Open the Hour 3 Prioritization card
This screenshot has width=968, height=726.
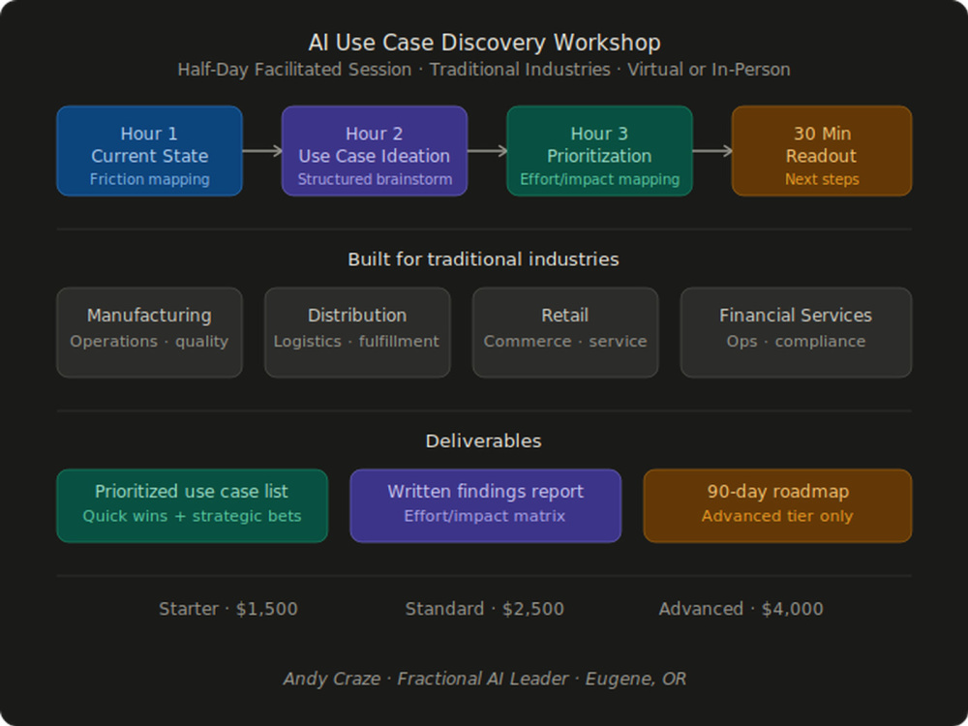coord(599,151)
